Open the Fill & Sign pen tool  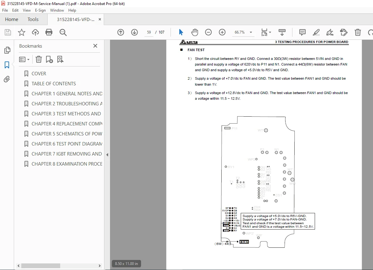[330, 32]
